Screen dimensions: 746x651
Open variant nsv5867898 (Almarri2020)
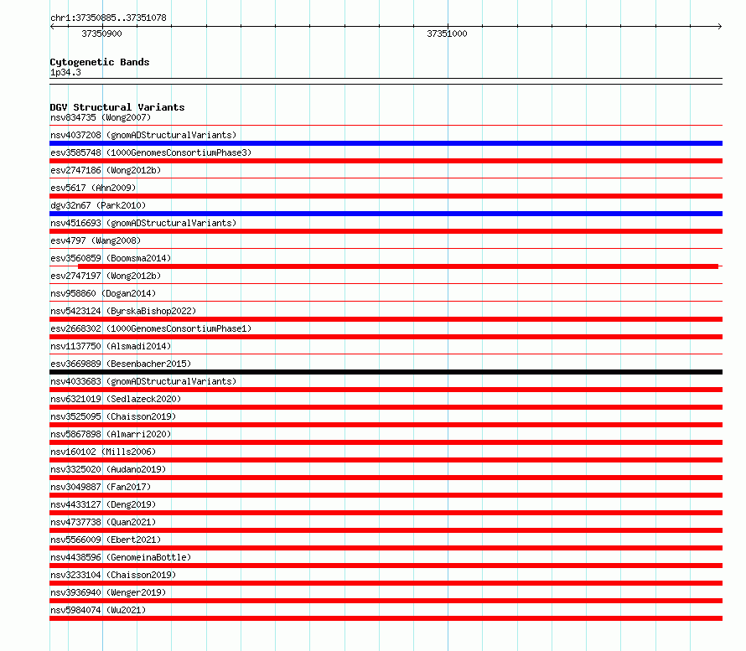pos(111,434)
